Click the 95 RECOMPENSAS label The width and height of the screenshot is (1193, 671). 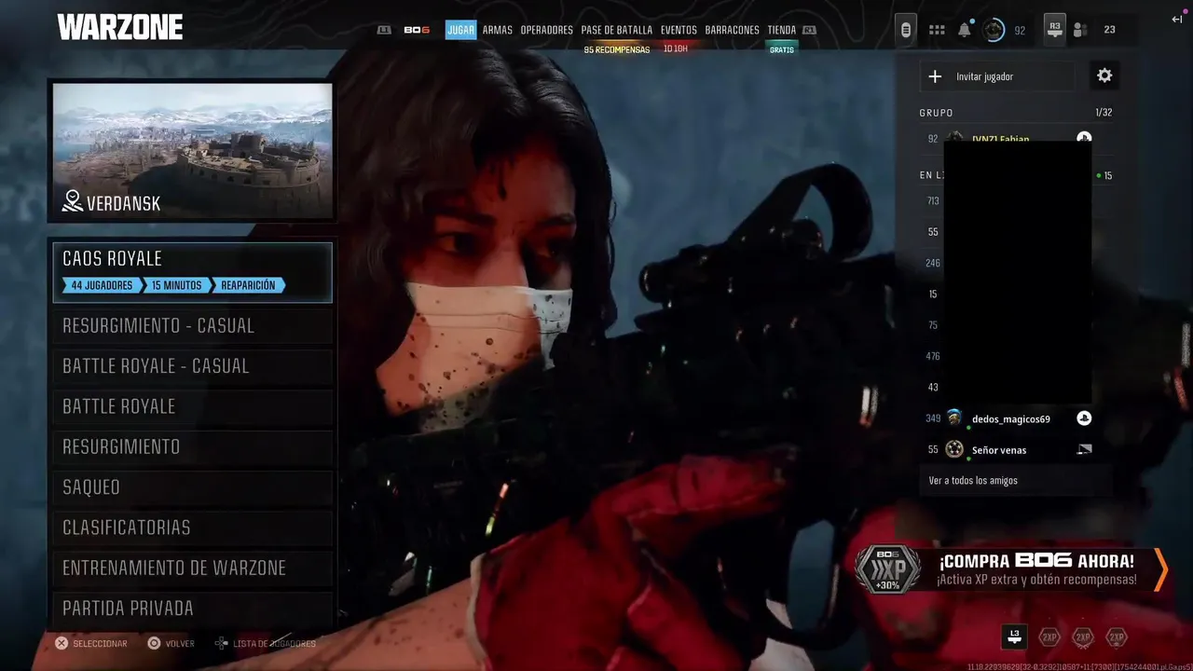tap(616, 49)
